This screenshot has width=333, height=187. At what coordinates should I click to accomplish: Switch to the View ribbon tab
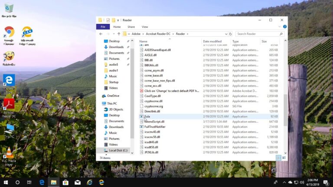point(144,27)
